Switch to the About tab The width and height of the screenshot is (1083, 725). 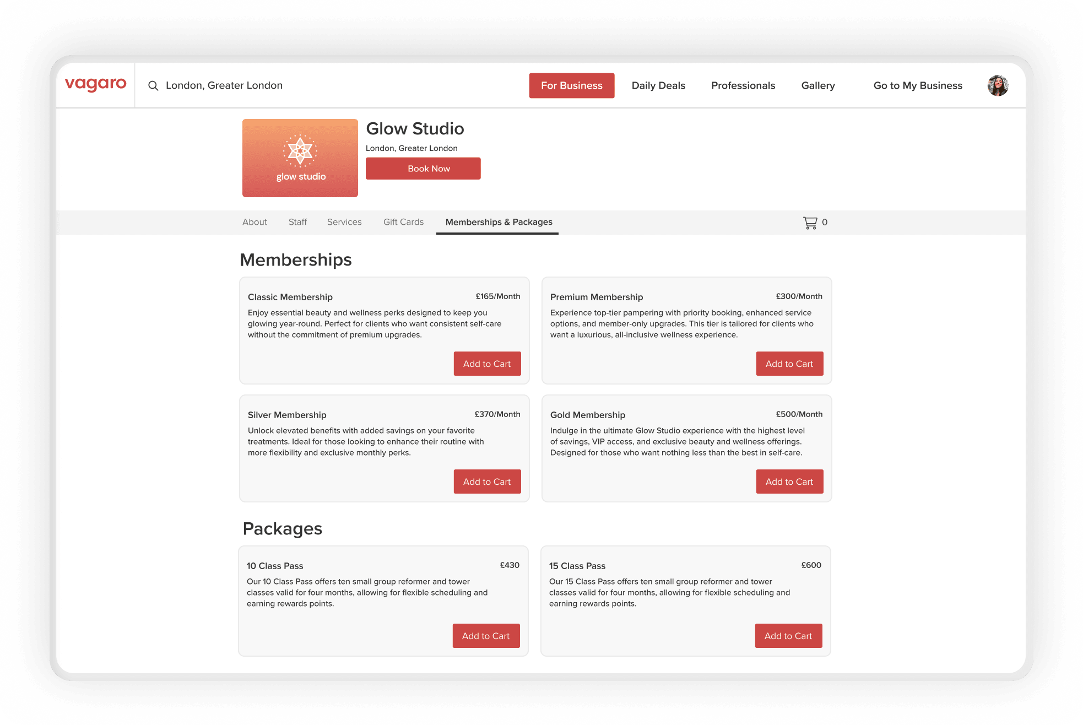pyautogui.click(x=254, y=222)
